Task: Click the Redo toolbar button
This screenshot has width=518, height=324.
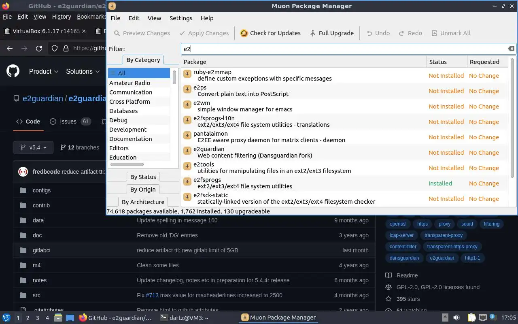Action: (x=410, y=33)
